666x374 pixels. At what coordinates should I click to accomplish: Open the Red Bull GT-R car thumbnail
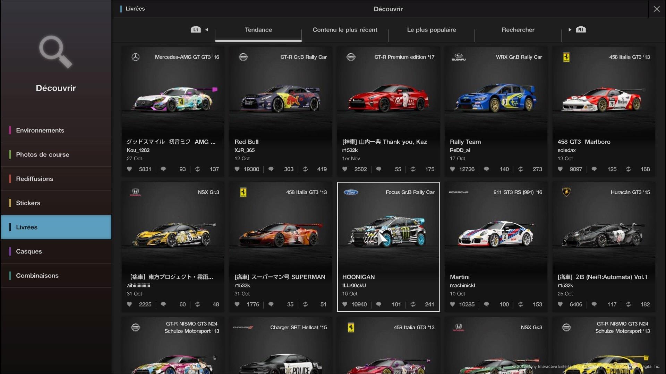pos(281,99)
